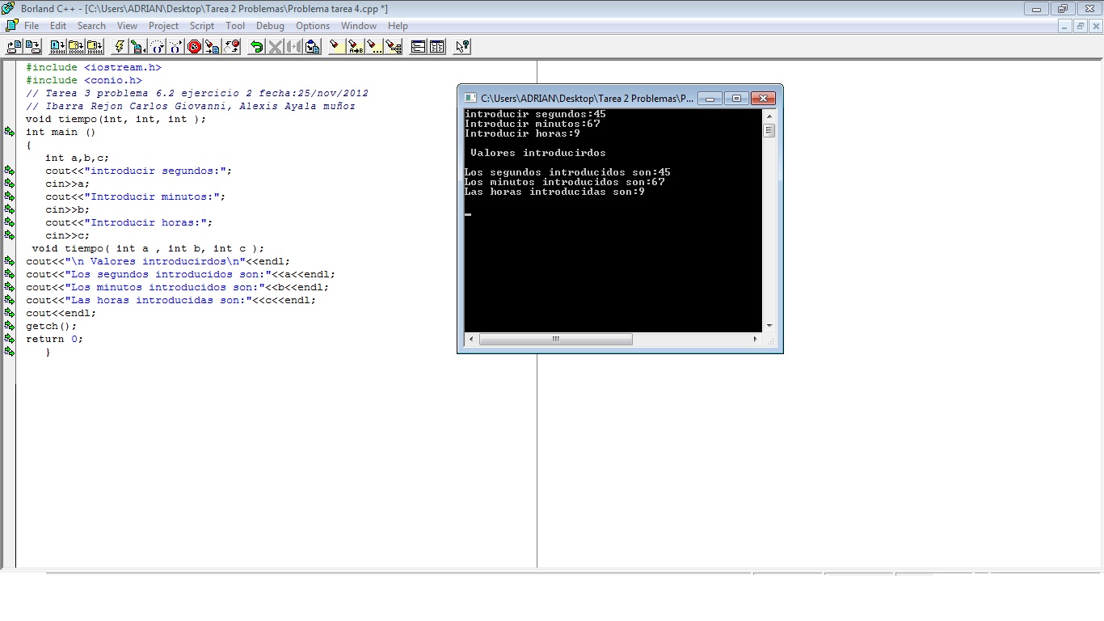Toggle the breakpoint marker beside getch line
Screen dimensions: 1104x621
click(x=7, y=326)
